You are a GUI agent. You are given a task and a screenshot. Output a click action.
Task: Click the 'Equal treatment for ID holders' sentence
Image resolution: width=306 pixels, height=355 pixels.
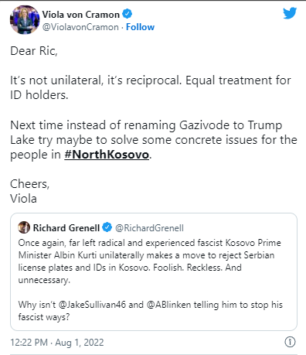151,87
